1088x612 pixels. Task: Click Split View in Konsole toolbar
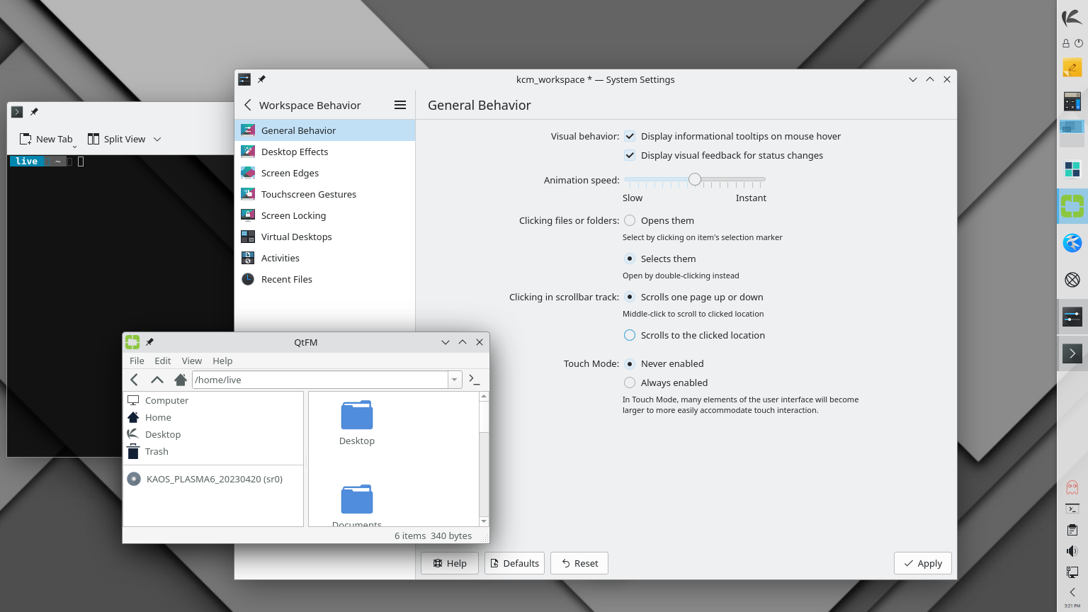coord(117,140)
